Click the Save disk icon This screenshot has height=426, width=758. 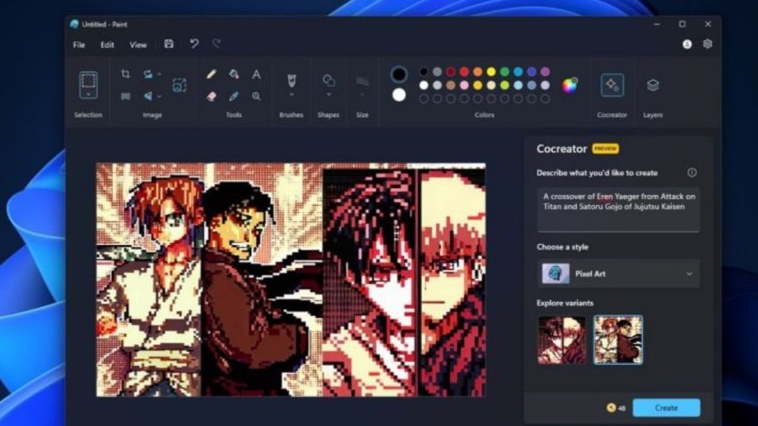click(169, 44)
